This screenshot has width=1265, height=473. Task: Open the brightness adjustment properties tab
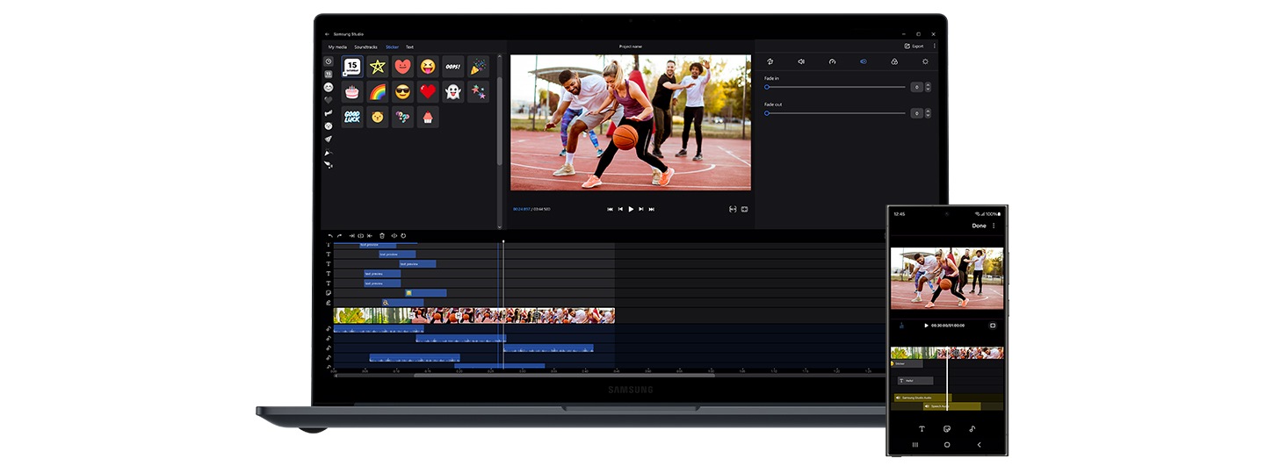(925, 61)
